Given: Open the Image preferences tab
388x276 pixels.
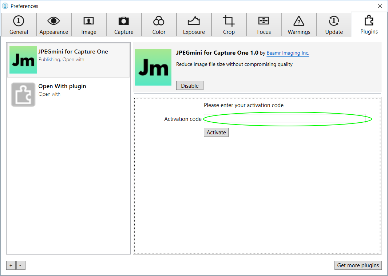Looking at the screenshot, I should pos(89,25).
